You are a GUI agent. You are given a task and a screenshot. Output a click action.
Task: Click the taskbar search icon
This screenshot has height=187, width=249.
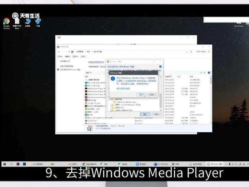(x=11, y=164)
